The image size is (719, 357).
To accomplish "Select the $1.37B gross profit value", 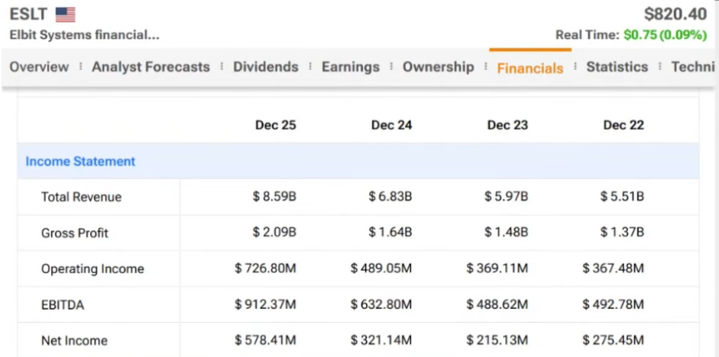I will 622,233.
